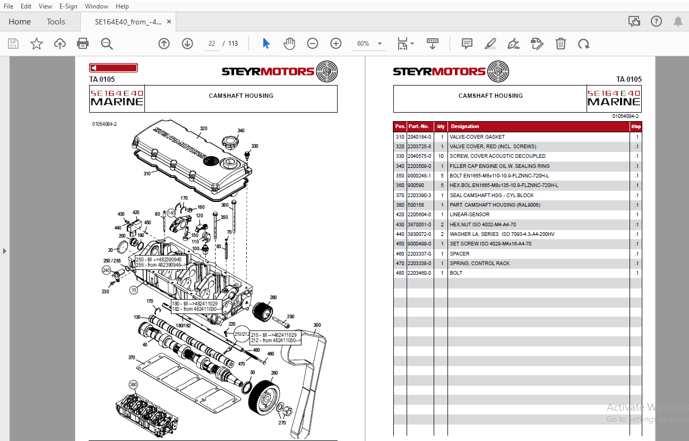
Task: Click circled callout 210/212 in the diagram
Action: (x=243, y=334)
